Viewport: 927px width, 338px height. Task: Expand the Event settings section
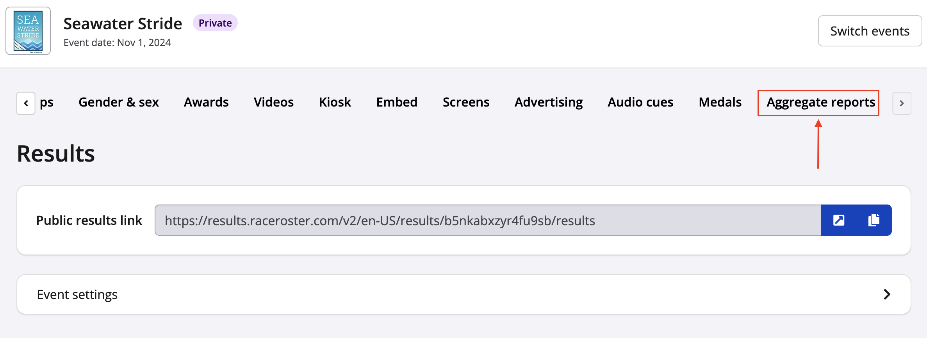coord(463,294)
